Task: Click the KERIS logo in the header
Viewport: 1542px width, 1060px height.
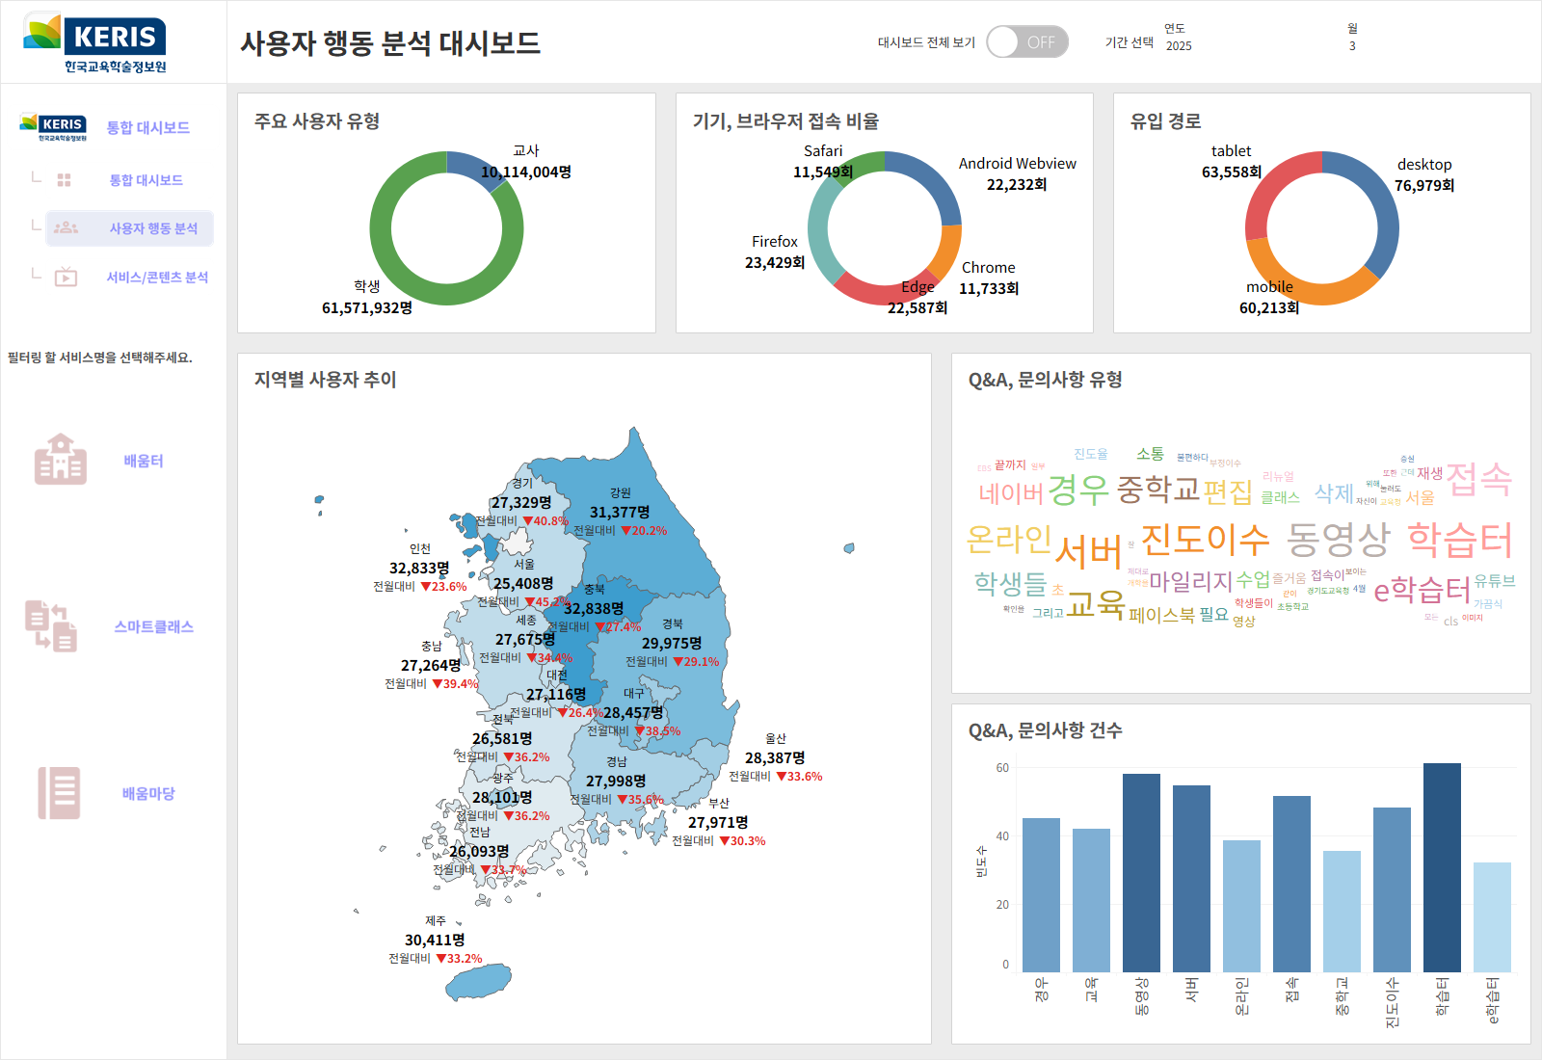Action: (x=95, y=42)
